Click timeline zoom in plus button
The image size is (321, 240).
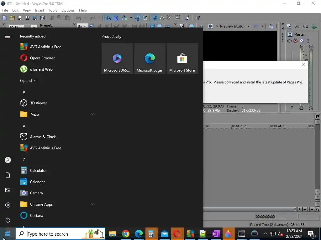pos(305,209)
